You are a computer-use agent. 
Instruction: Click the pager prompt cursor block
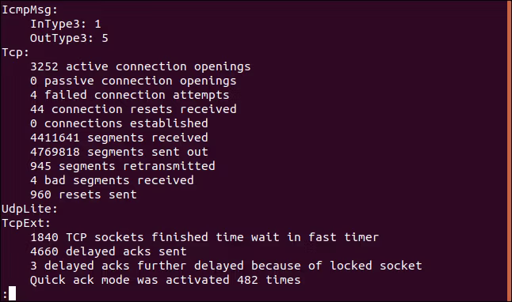point(12,293)
